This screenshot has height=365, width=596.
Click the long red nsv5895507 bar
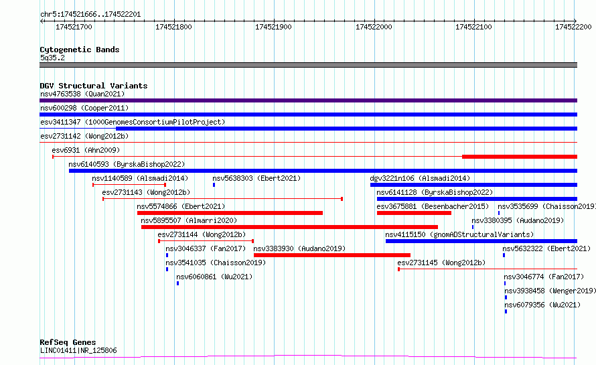click(x=289, y=227)
